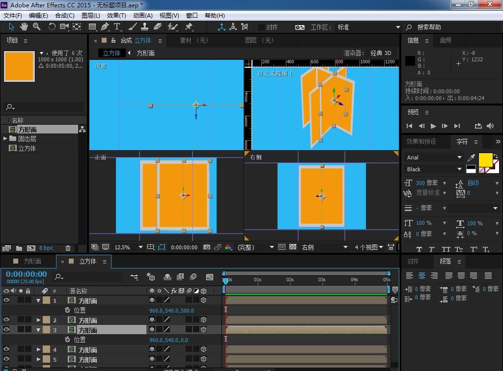Select the Horizontal Type tool
503x371 pixels.
[x=117, y=27]
